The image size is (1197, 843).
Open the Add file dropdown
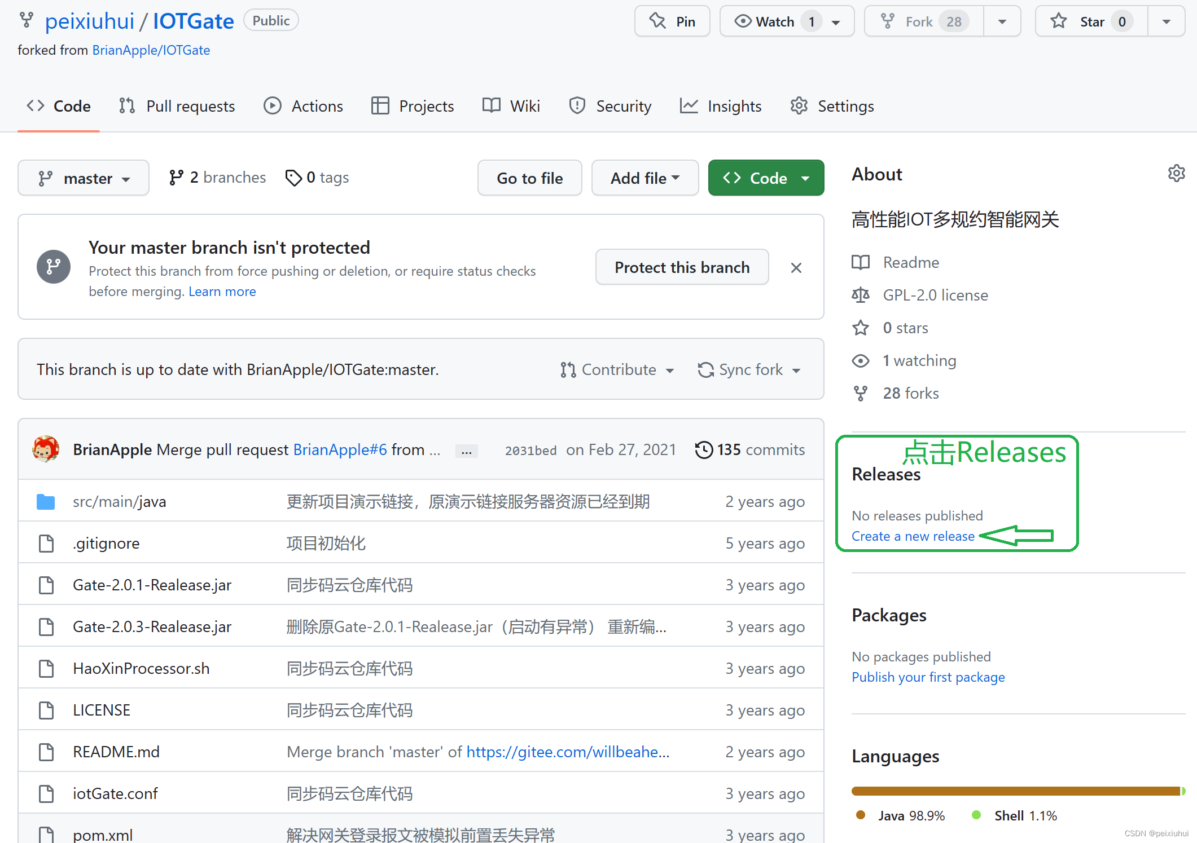[645, 178]
